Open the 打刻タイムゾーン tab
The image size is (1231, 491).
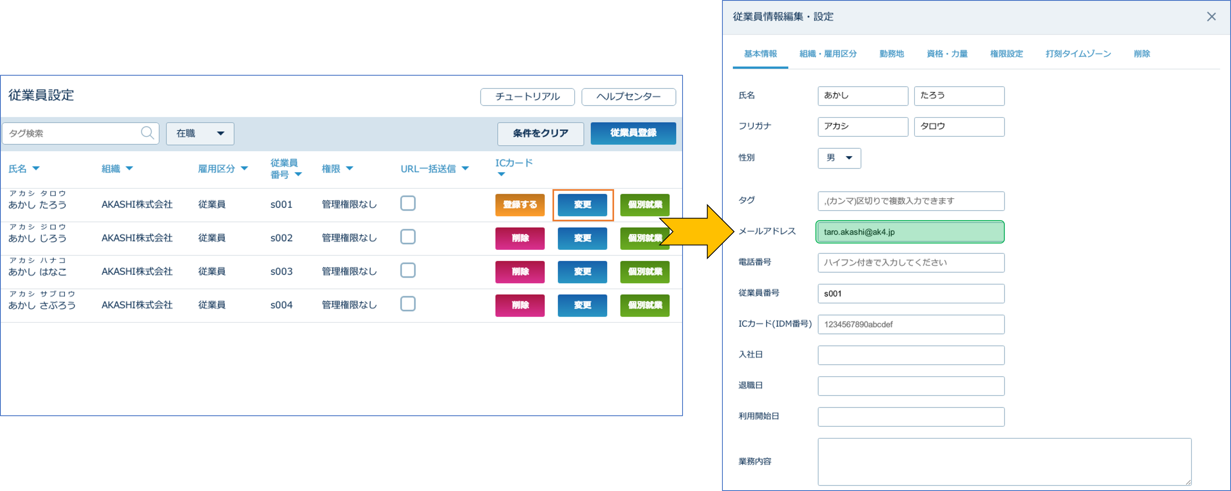pos(1078,54)
